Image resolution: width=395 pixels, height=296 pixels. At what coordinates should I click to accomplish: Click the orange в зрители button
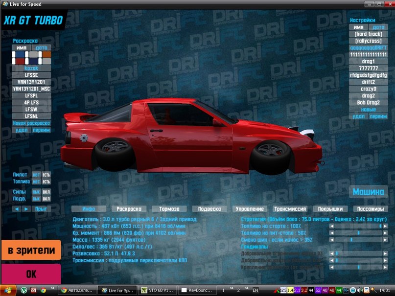click(31, 250)
